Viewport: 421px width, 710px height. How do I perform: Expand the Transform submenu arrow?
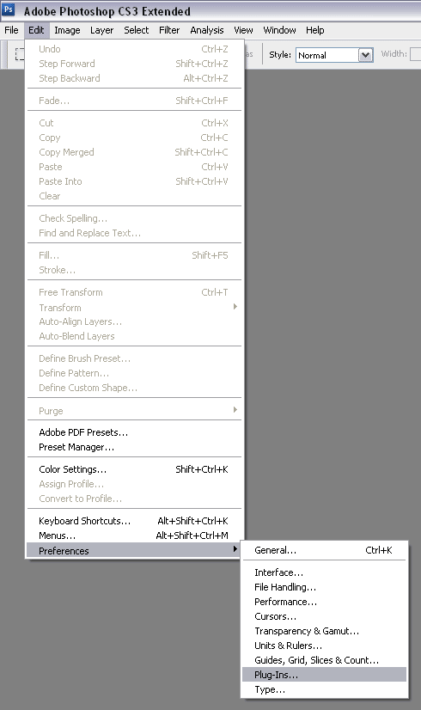pos(235,307)
